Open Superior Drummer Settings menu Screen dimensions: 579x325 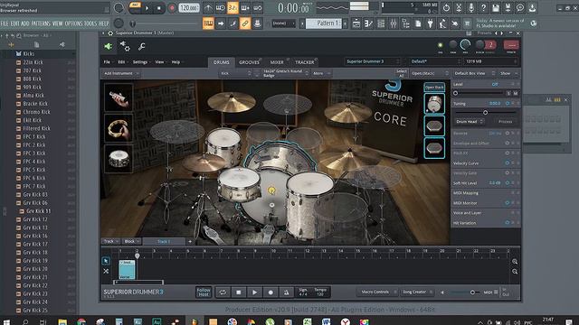click(140, 62)
